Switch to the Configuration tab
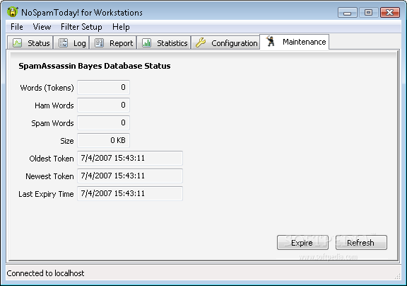 coord(226,43)
